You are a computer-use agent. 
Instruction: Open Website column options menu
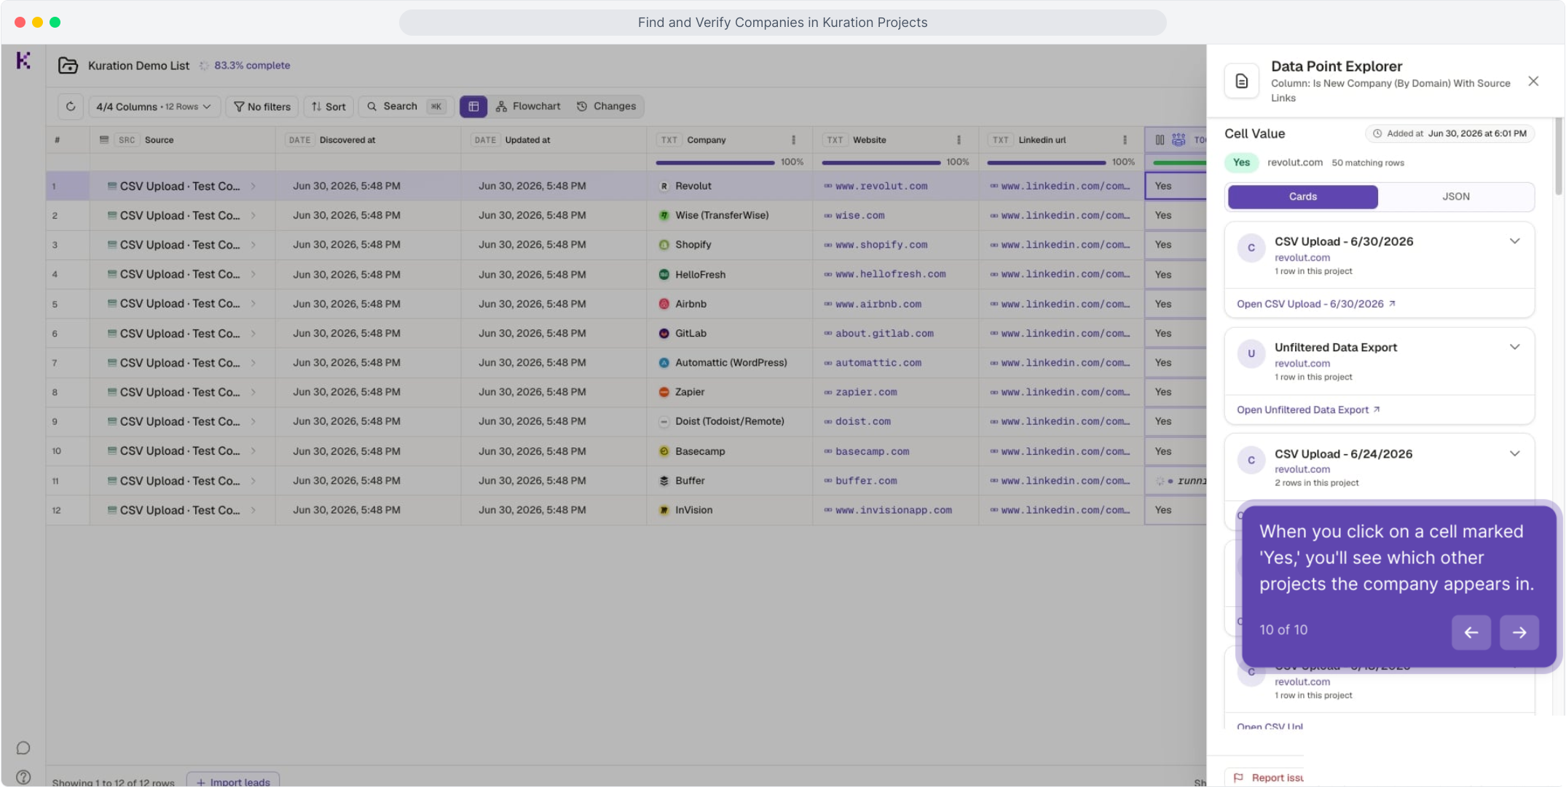point(959,140)
